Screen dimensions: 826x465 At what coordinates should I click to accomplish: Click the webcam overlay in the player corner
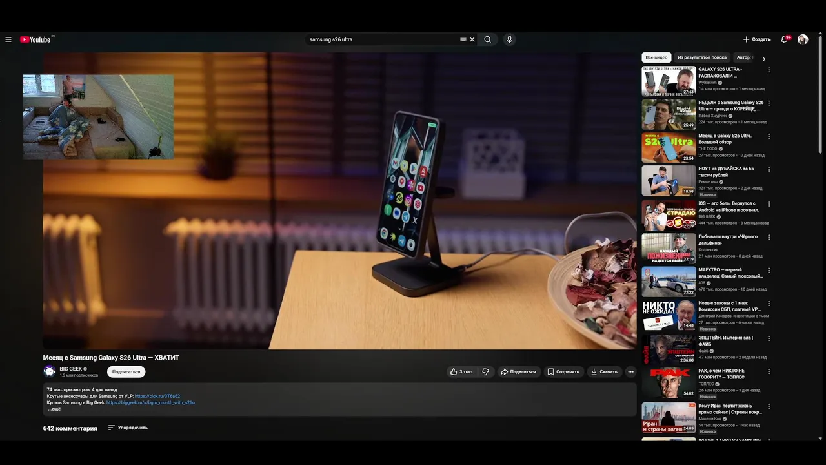pyautogui.click(x=98, y=117)
